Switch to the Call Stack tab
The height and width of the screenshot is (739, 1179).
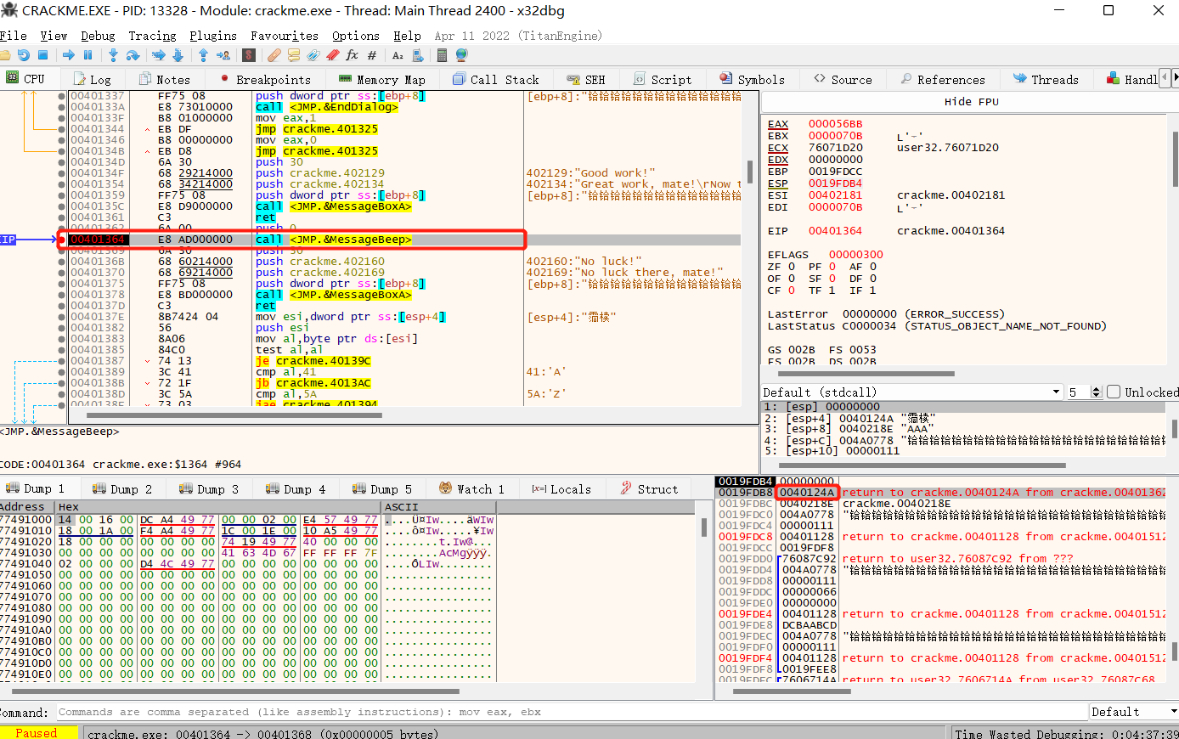coord(496,79)
